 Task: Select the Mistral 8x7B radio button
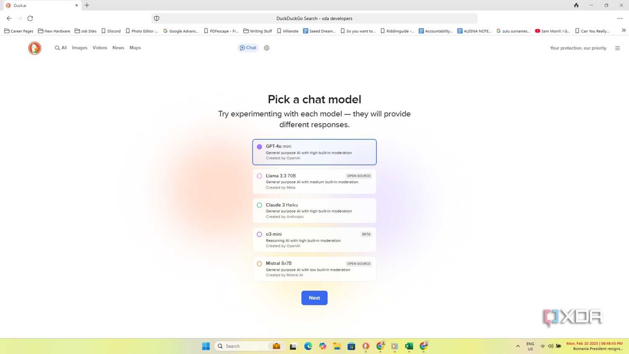click(x=260, y=264)
